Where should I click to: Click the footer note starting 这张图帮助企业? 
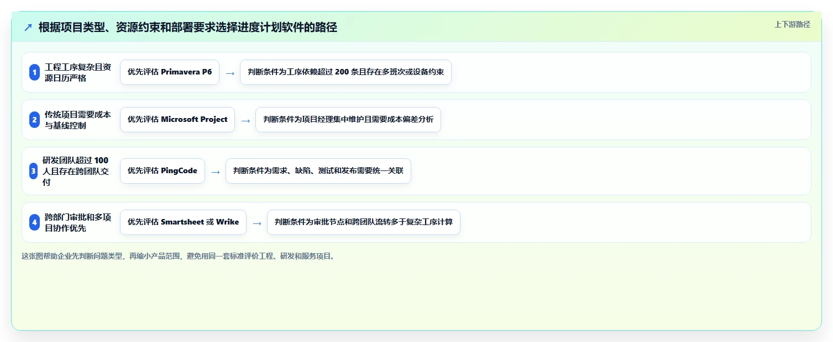[x=179, y=256]
